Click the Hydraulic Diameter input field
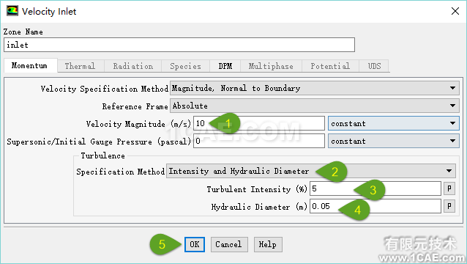Viewport: 467px width, 264px height. (376, 206)
